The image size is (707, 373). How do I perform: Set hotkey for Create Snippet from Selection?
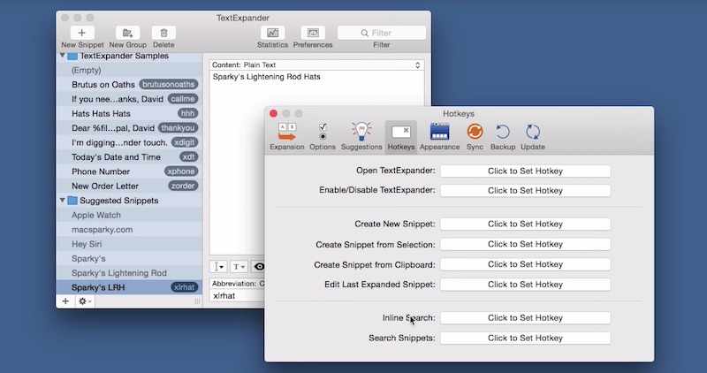click(525, 244)
